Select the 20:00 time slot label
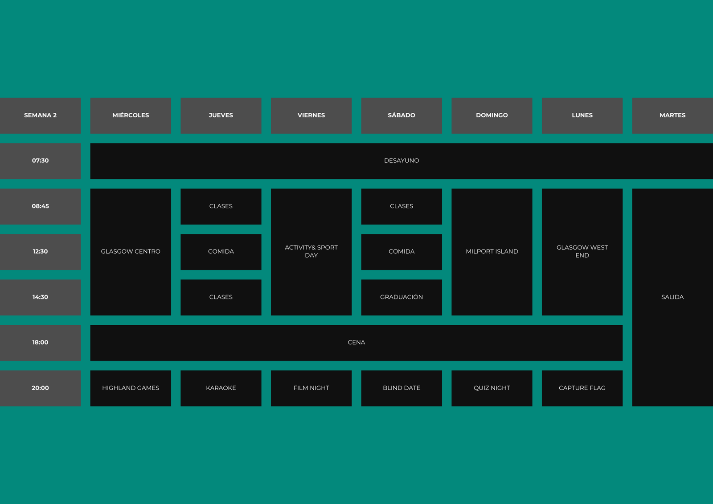This screenshot has height=504, width=713. point(40,388)
